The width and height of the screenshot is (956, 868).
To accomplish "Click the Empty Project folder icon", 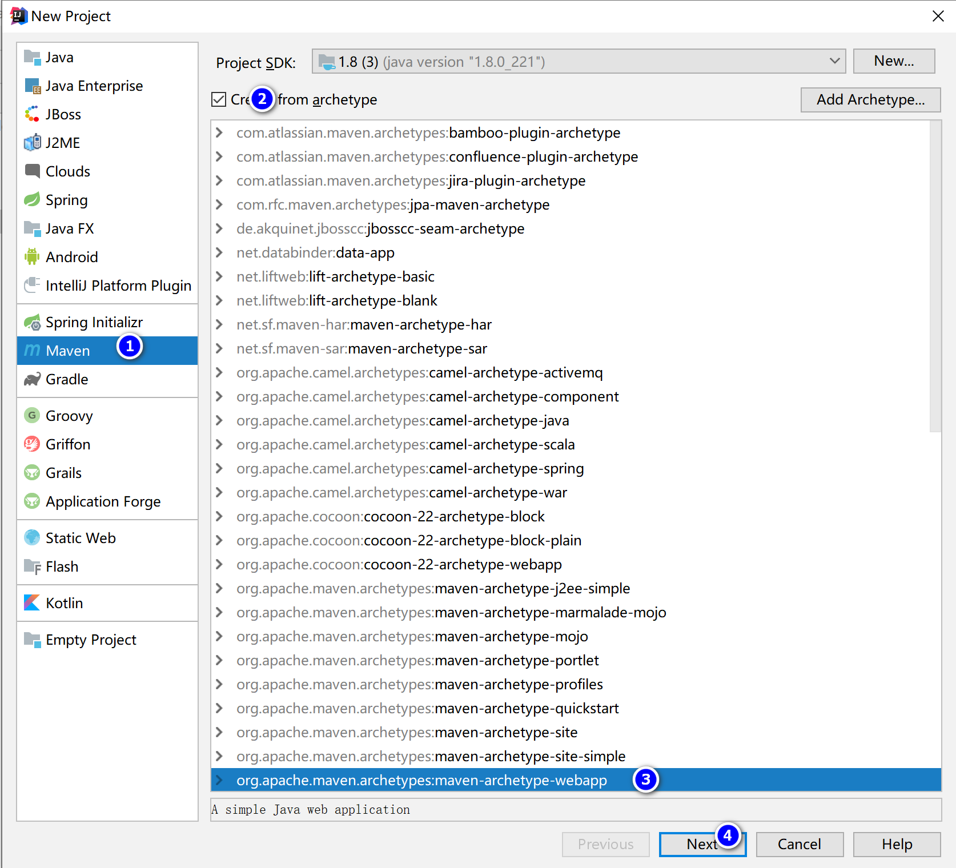I will coord(33,640).
